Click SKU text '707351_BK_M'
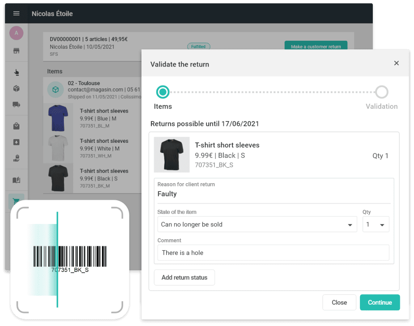 coord(95,186)
